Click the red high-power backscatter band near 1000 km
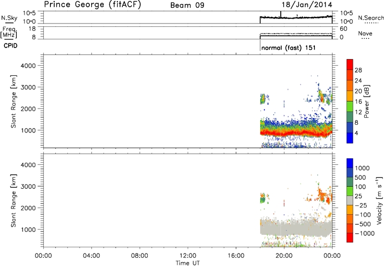The width and height of the screenshot is (384, 266). [295, 133]
